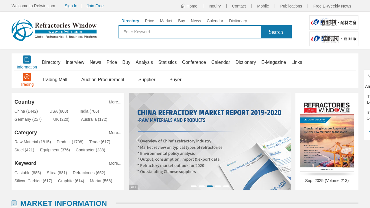This screenshot has height=208, width=370.
Task: Select the fourth carousel slide indicator
Action: point(218,186)
